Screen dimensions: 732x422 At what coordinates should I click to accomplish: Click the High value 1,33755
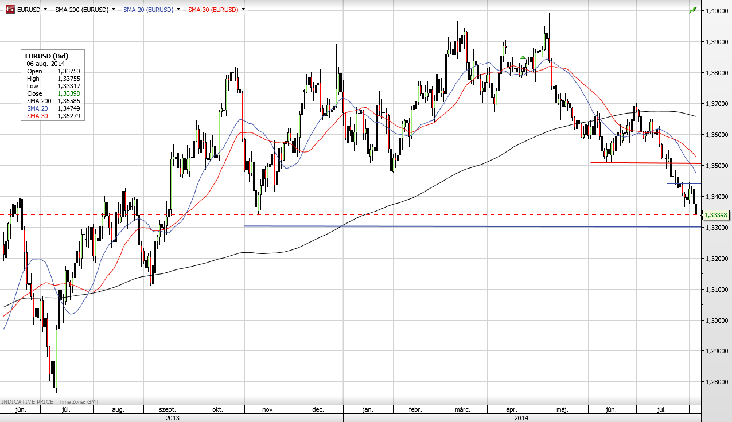[68, 79]
